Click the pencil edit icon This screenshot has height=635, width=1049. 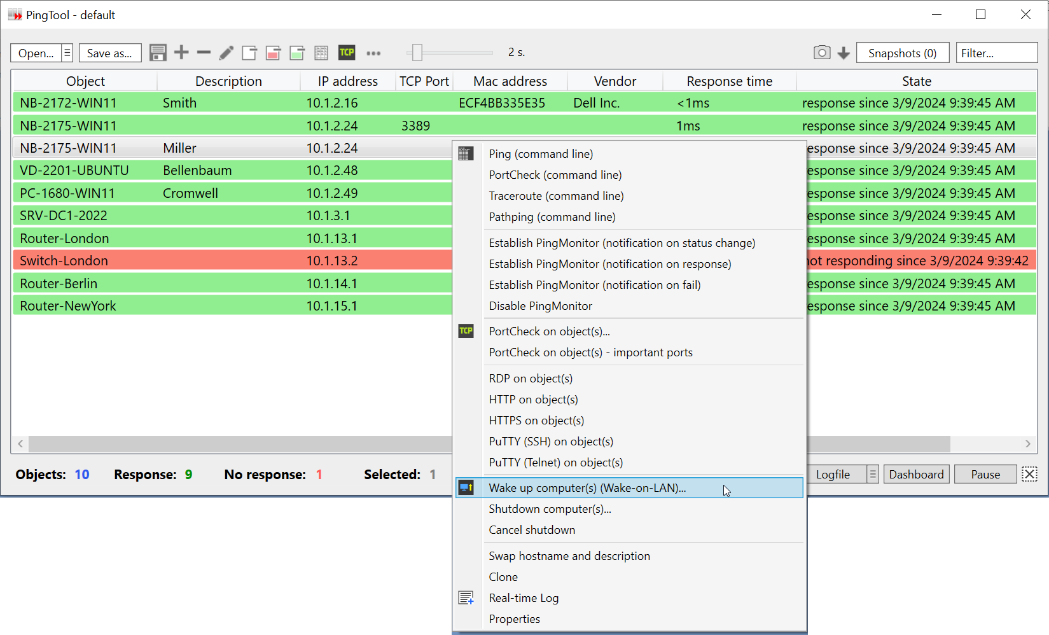click(226, 53)
